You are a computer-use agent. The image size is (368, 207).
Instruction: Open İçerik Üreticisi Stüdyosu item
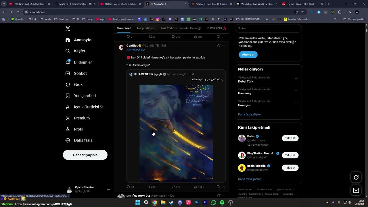[86, 107]
